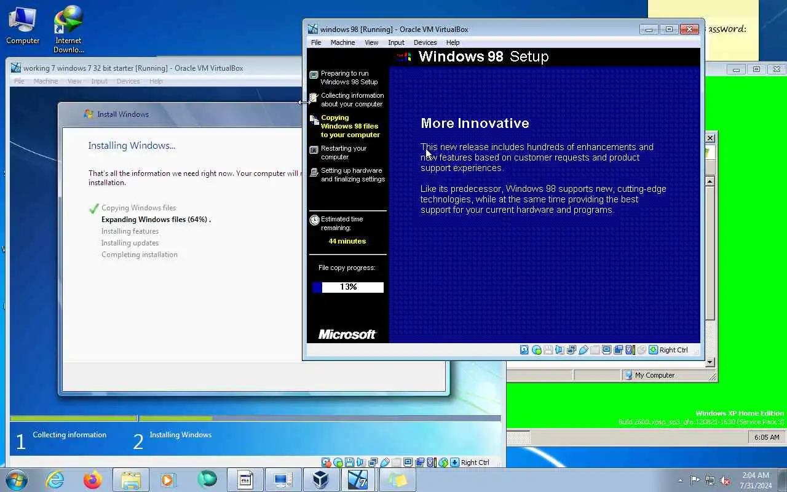The height and width of the screenshot is (492, 787).
Task: Open View menu in Windows 98 VirtualBox window
Action: 371,42
